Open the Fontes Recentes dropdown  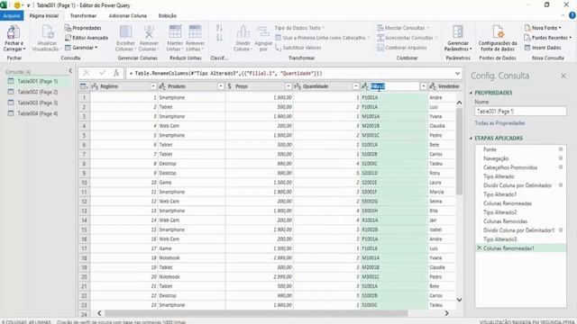[548, 38]
